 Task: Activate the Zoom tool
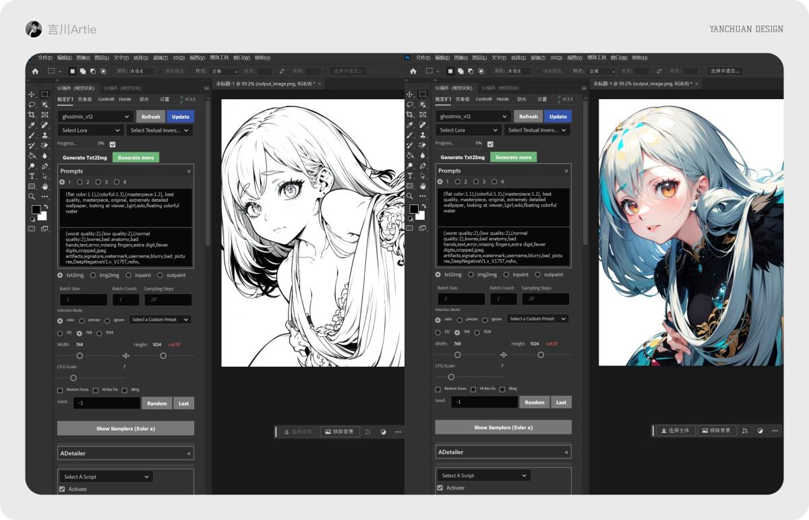pyautogui.click(x=30, y=195)
